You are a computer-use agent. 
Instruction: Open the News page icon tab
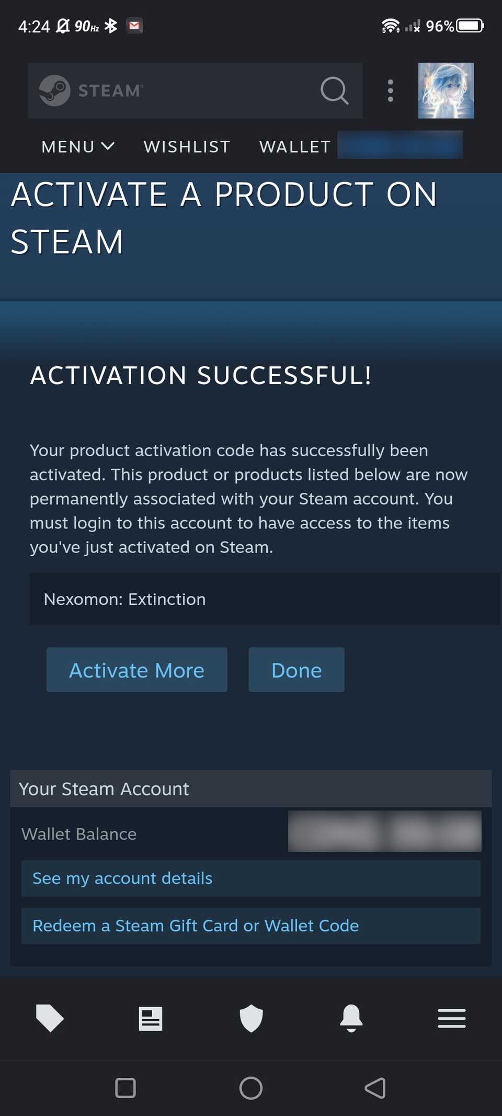pos(151,1018)
